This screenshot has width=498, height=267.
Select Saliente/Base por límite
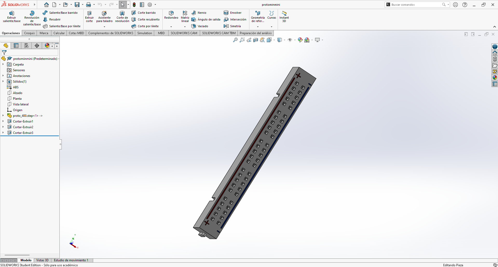pos(62,26)
